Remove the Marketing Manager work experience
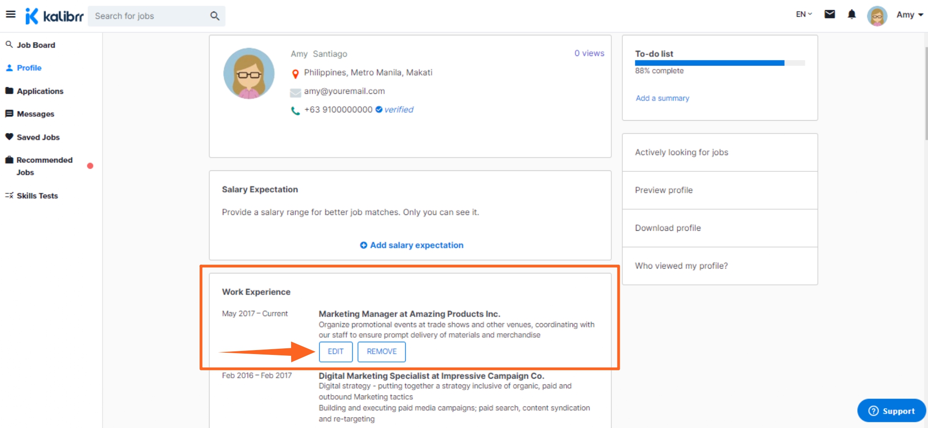 point(381,351)
